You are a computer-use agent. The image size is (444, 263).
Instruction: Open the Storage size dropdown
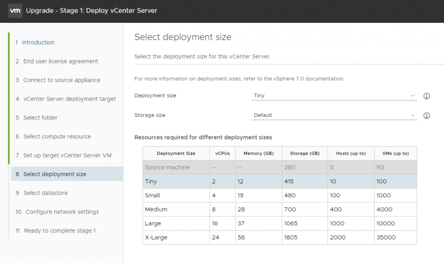[334, 115]
